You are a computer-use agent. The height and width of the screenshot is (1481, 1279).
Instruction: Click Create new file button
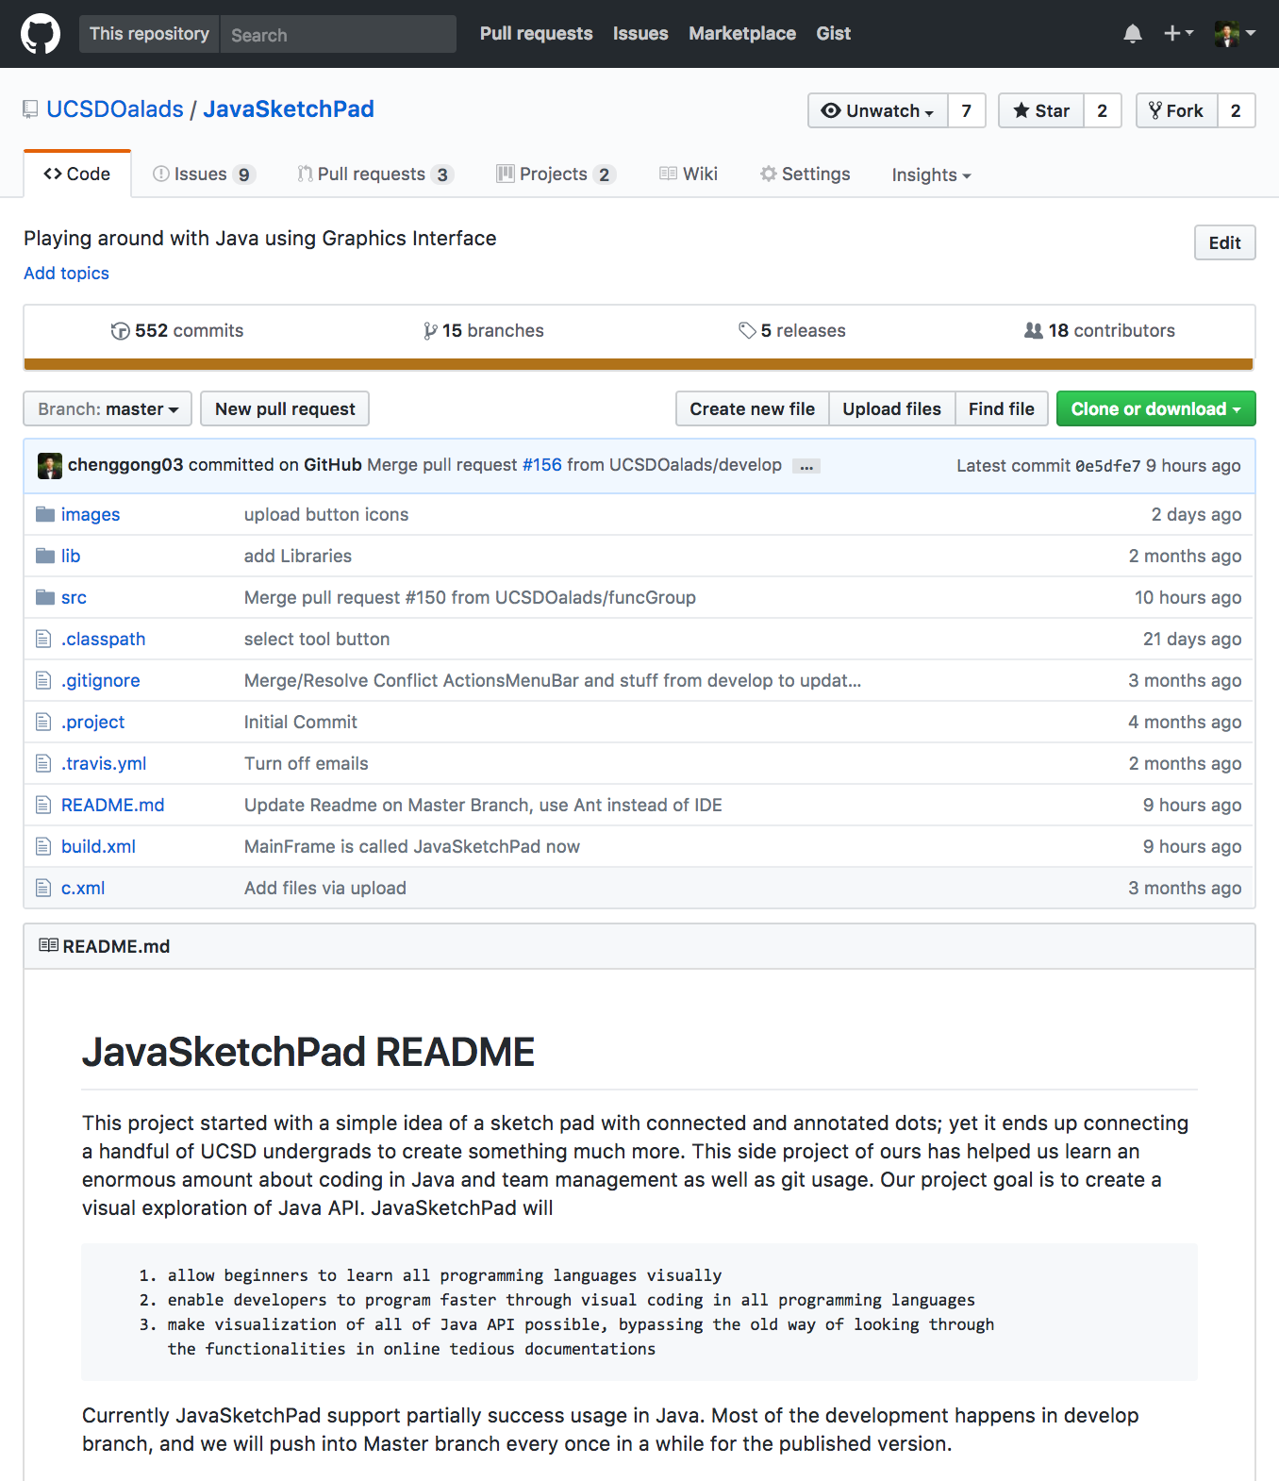[753, 408]
